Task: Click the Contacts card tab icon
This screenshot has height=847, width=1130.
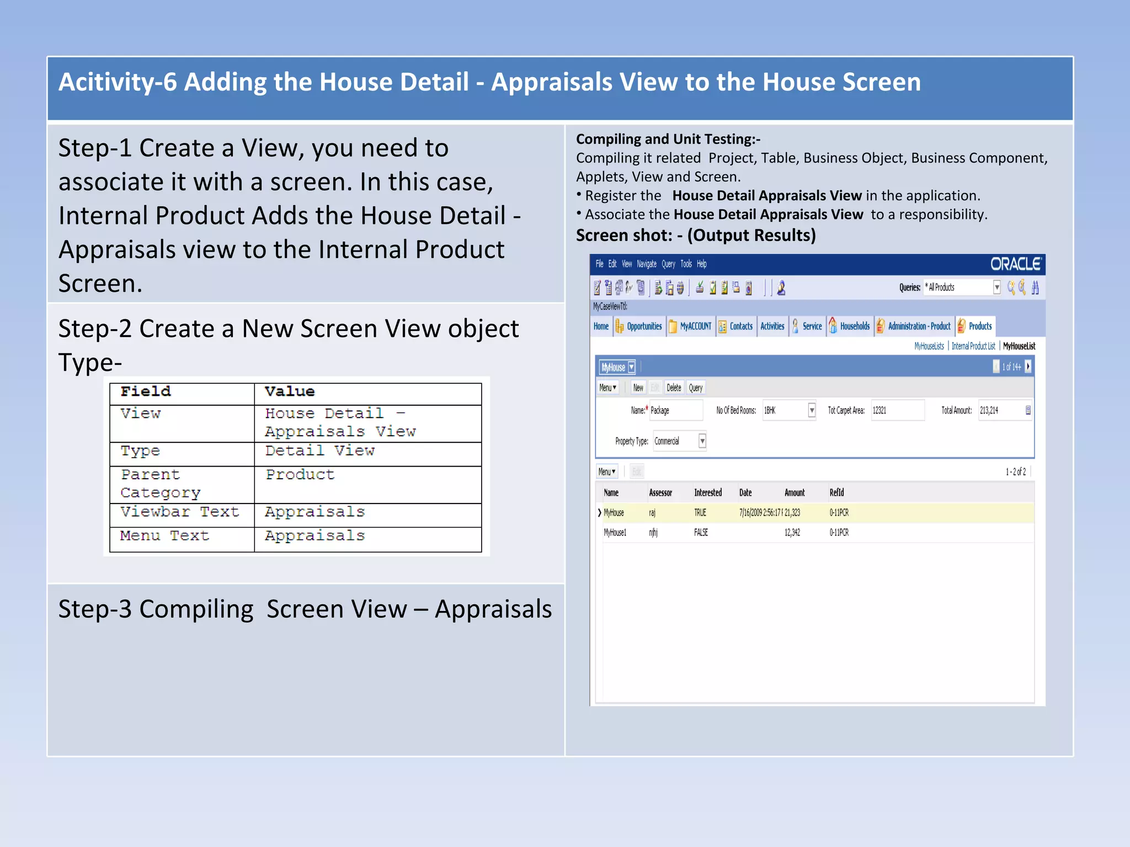Action: tap(722, 326)
